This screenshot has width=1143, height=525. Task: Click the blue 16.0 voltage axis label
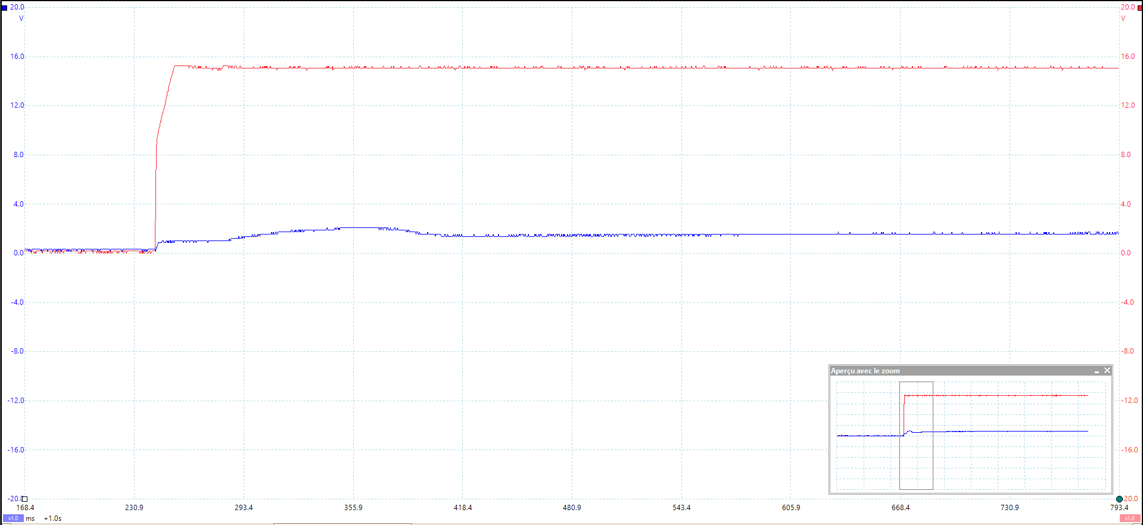[17, 57]
